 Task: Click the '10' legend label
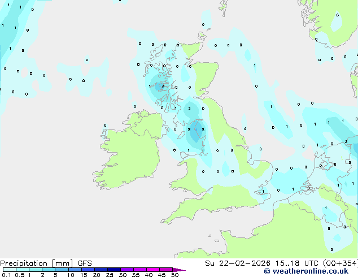point(71,275)
